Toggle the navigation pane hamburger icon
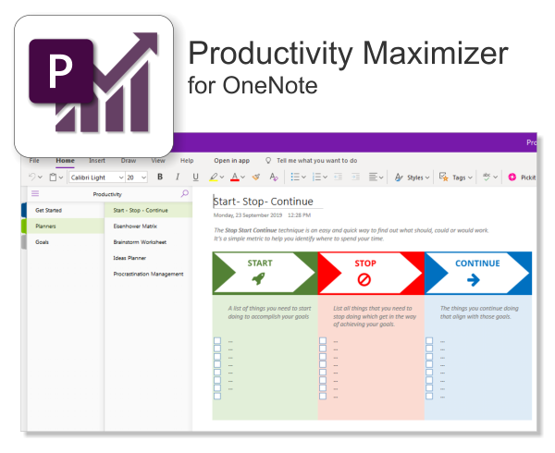This screenshot has height=453, width=555. tap(35, 193)
